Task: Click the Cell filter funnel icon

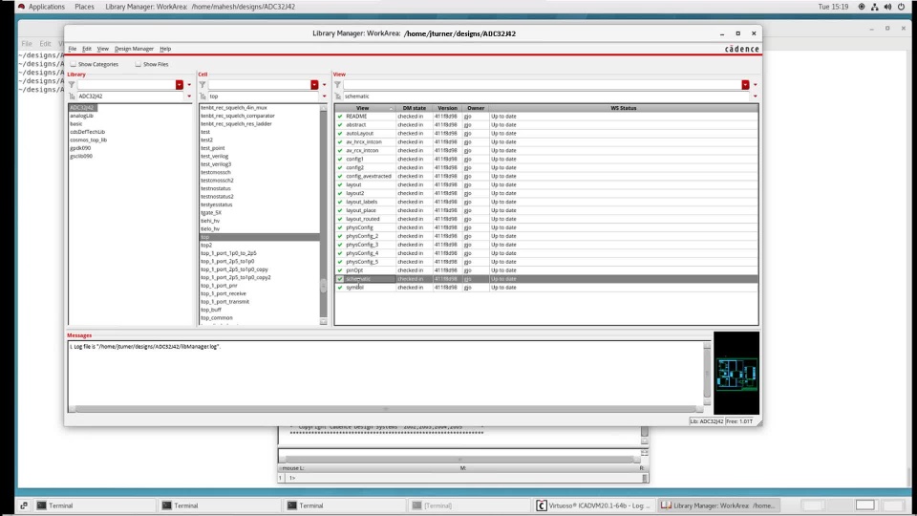Action: click(203, 85)
